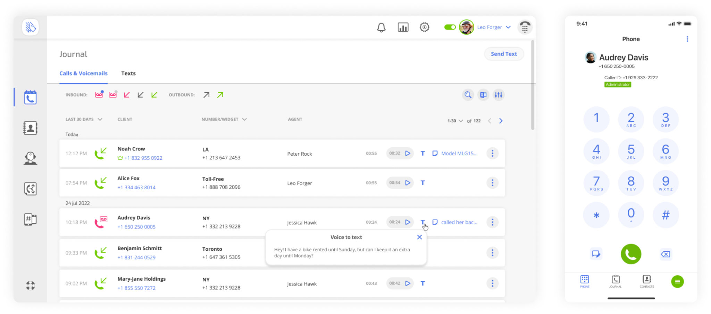Toggle inbound missed call filter (red arrow)
This screenshot has height=314, width=711.
click(127, 95)
